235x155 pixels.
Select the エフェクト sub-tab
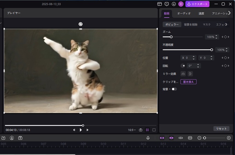click(x=220, y=24)
